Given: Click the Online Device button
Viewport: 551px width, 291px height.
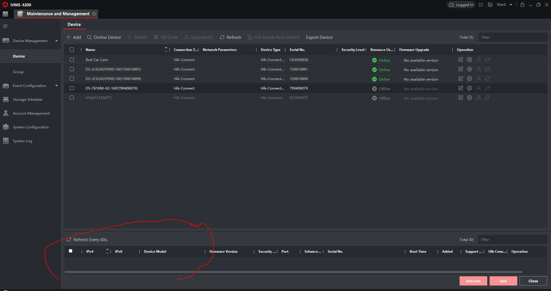Looking at the screenshot, I should point(104,37).
